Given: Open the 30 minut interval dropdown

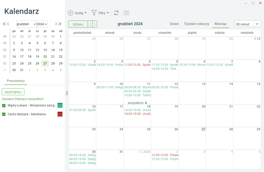Looking at the screenshot, I should click(257, 24).
